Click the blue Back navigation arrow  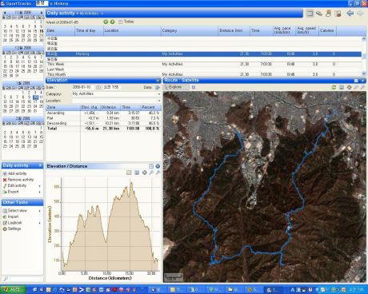pyautogui.click(x=350, y=13)
